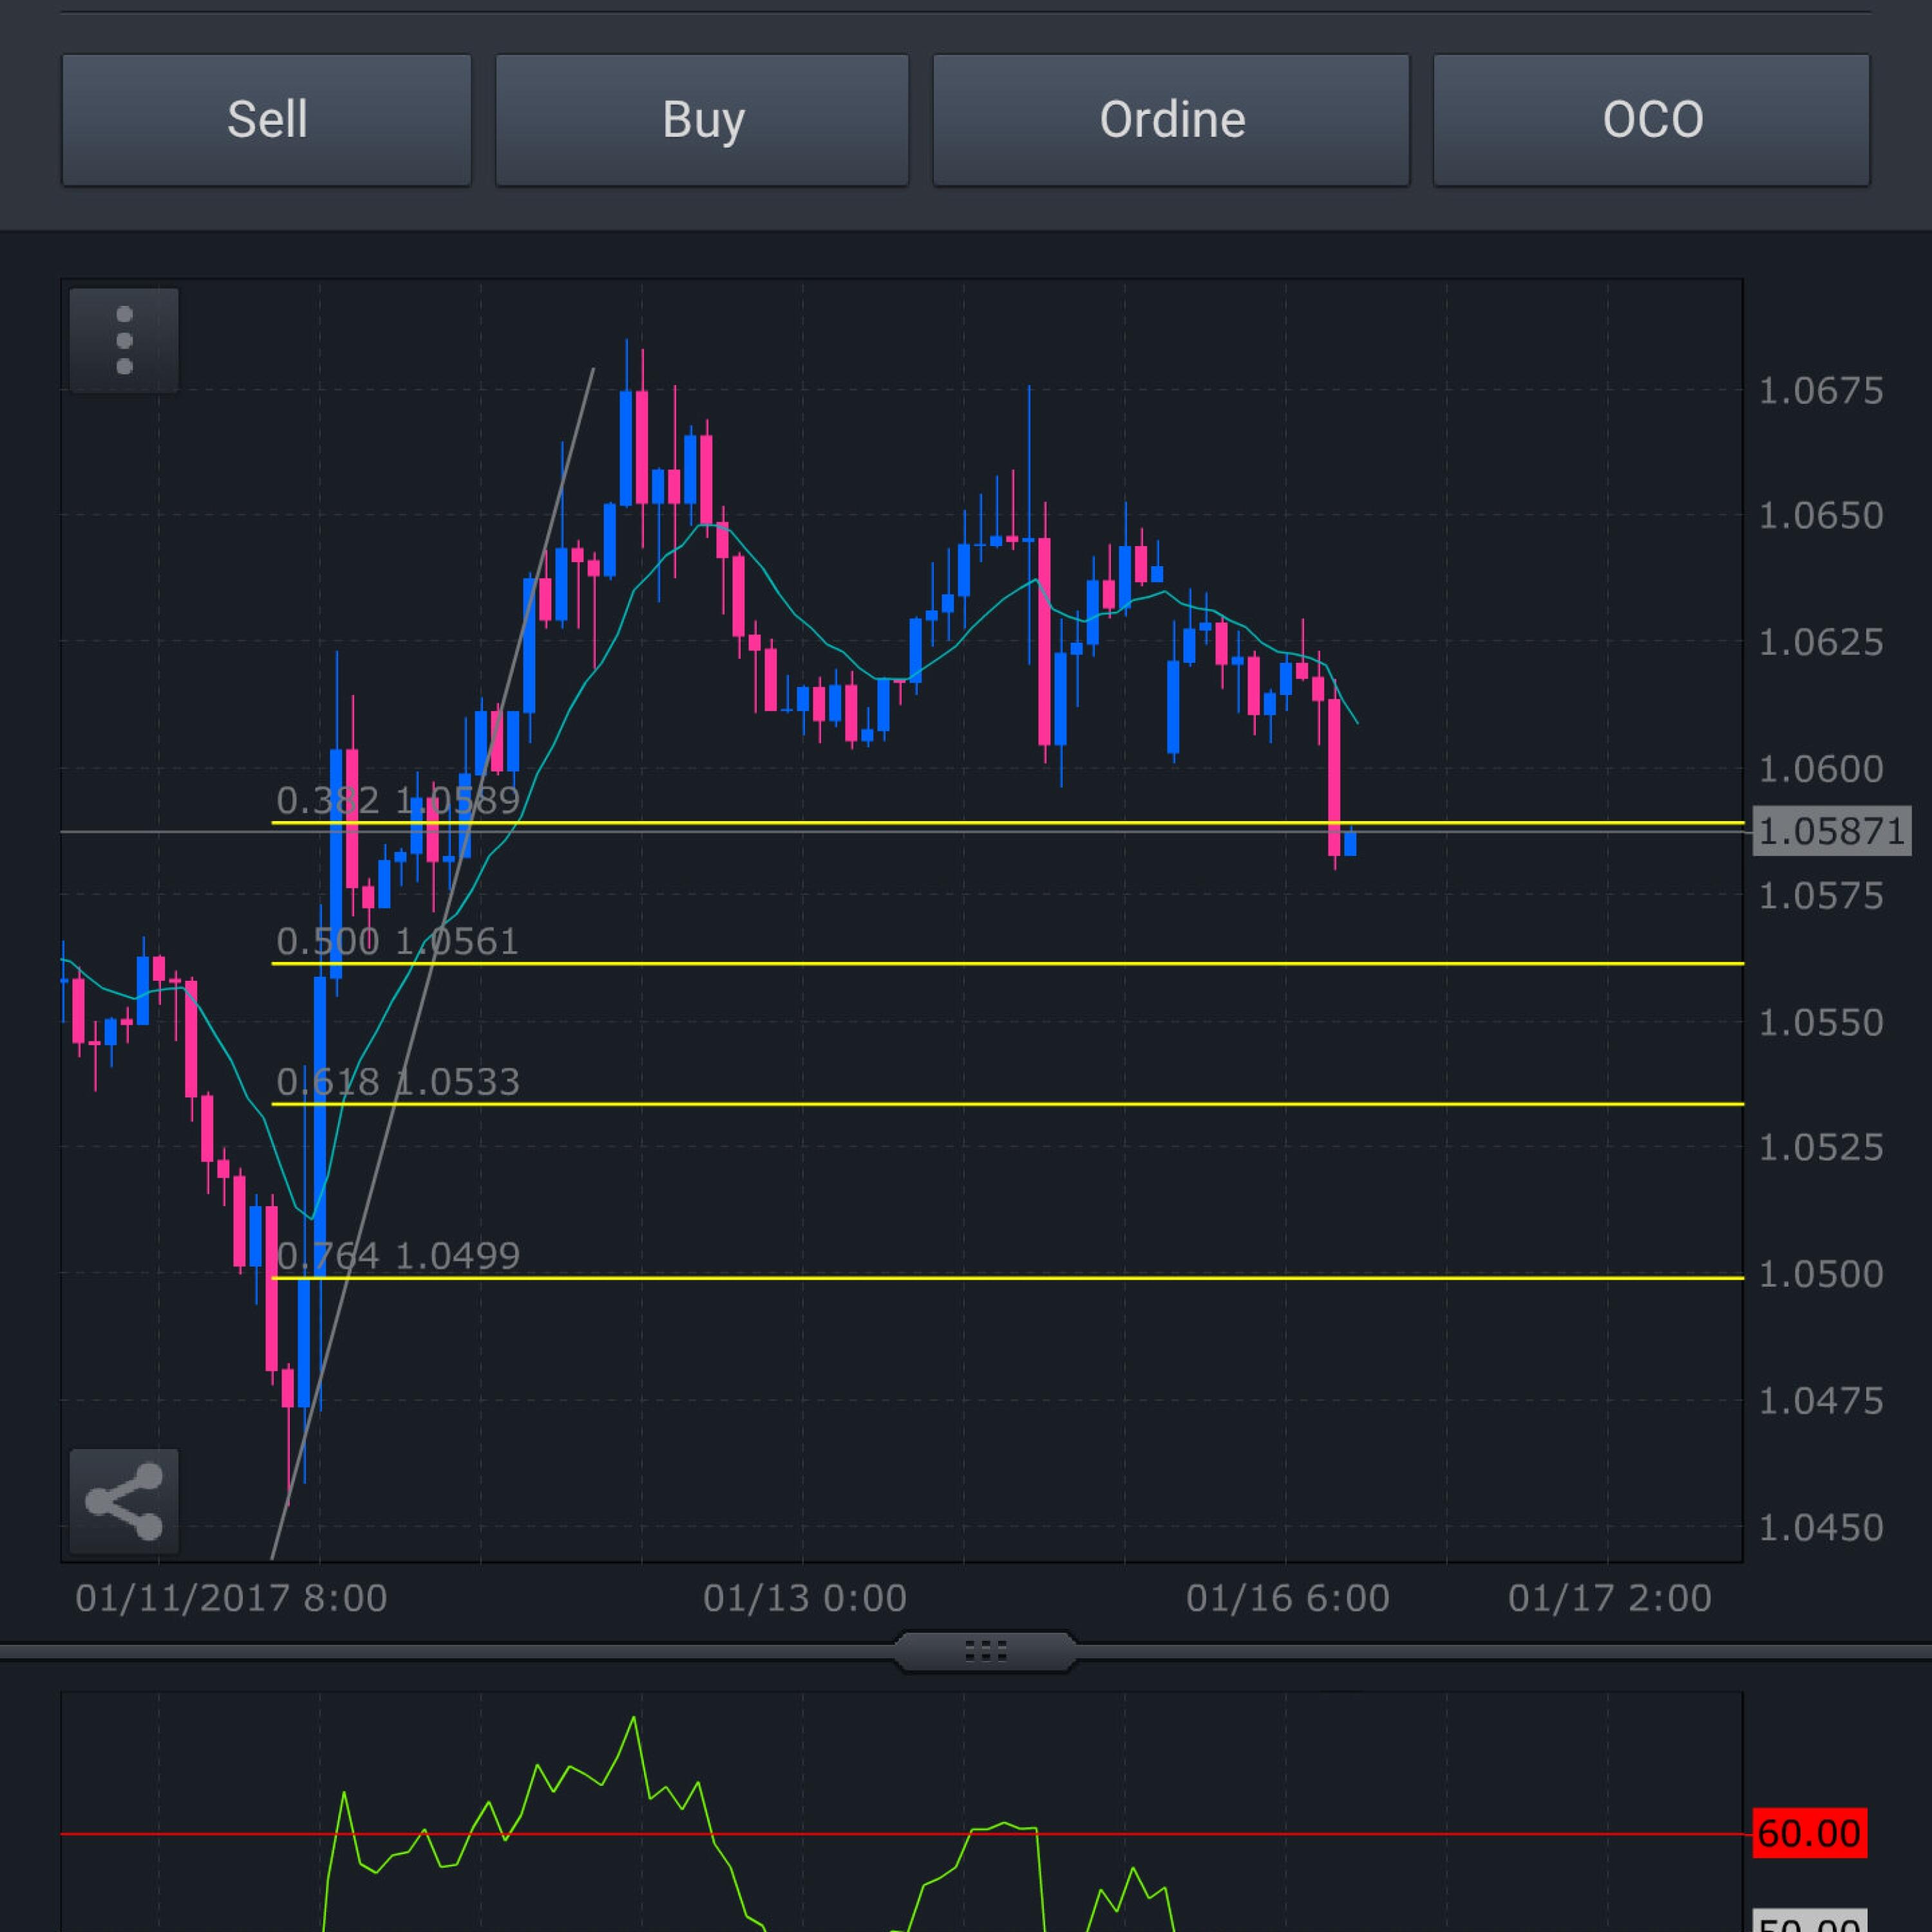This screenshot has height=1932, width=1932.
Task: Click the red 60.00 indicator level label
Action: point(1809,1833)
